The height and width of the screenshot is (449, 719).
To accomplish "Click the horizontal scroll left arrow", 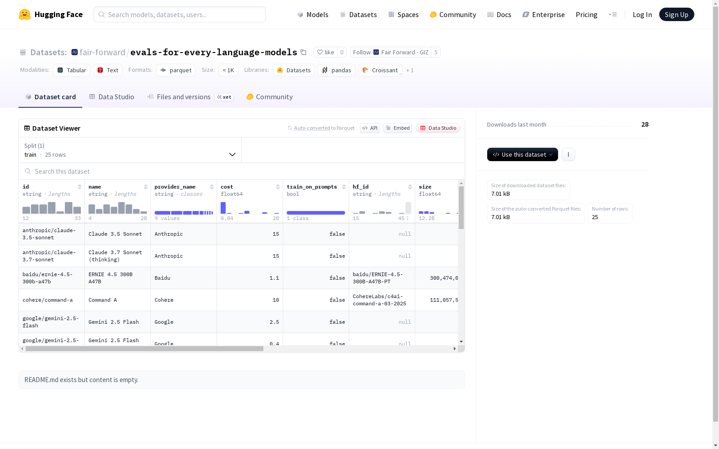I will 22,348.
